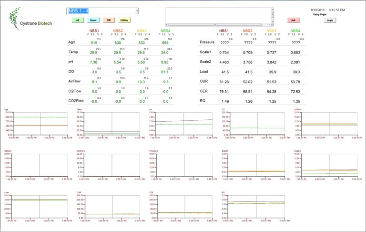Click NBS1 Agit value 515

[x=94, y=42]
